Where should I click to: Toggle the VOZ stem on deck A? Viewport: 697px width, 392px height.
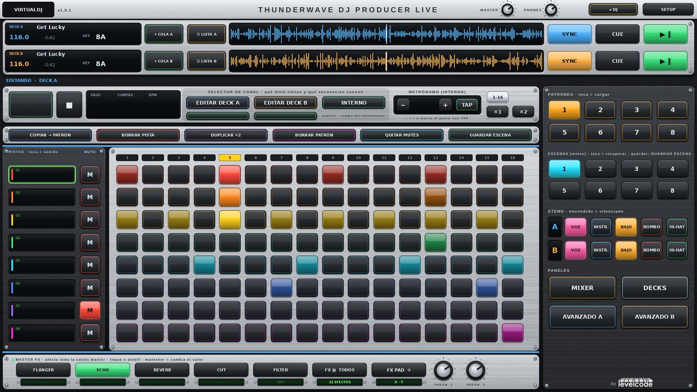575,227
